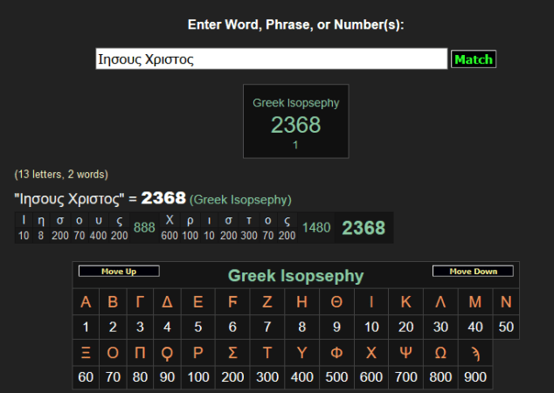The height and width of the screenshot is (393, 554).
Task: Select the Omega letter key
Action: (440, 352)
